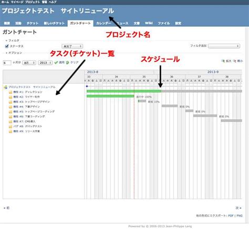Click the ticket icon for issue #9
Viewport: 249px width, 229px height.
(11, 132)
